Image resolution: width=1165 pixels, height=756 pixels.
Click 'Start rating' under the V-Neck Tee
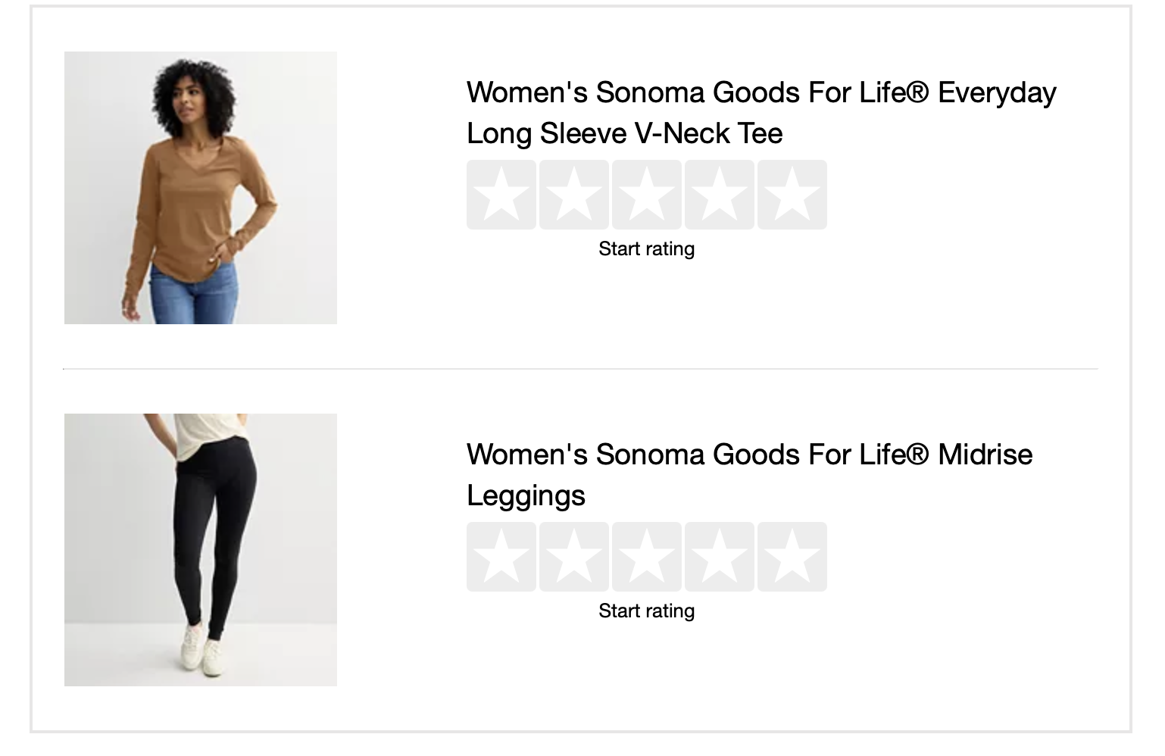(646, 249)
